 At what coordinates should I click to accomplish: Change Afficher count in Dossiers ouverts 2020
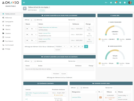(79, 88)
